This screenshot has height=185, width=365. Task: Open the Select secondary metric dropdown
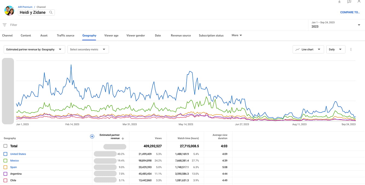click(88, 49)
